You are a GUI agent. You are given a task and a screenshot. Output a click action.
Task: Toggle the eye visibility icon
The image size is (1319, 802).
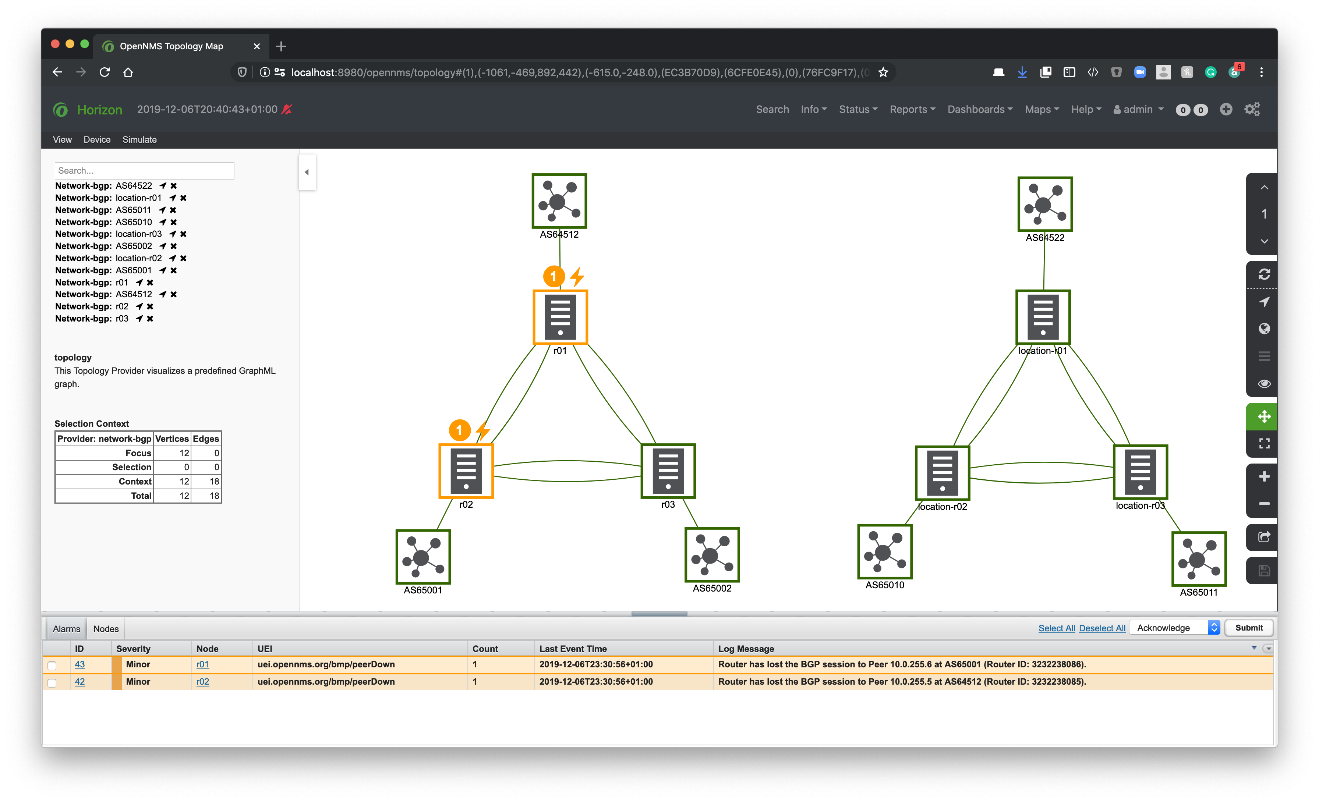coord(1264,384)
